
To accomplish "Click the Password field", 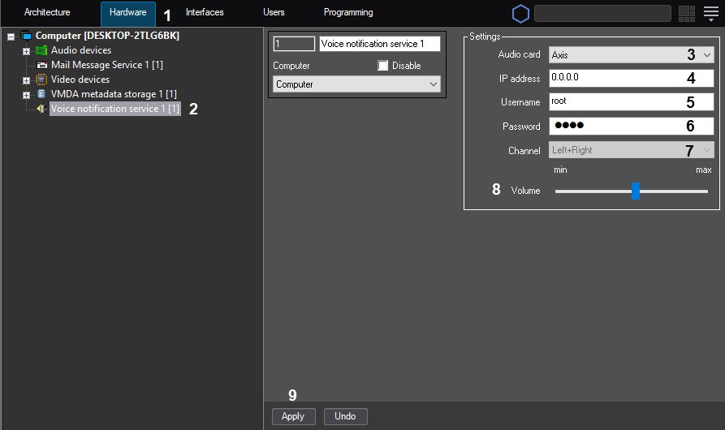I will pyautogui.click(x=631, y=126).
